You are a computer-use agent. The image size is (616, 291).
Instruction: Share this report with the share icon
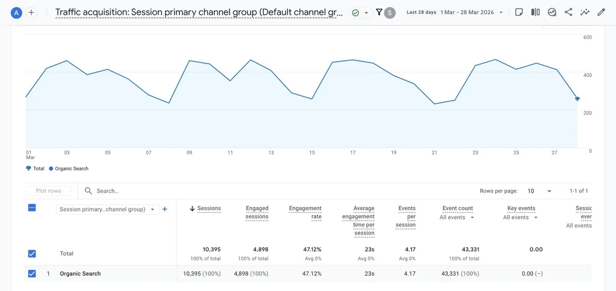568,12
